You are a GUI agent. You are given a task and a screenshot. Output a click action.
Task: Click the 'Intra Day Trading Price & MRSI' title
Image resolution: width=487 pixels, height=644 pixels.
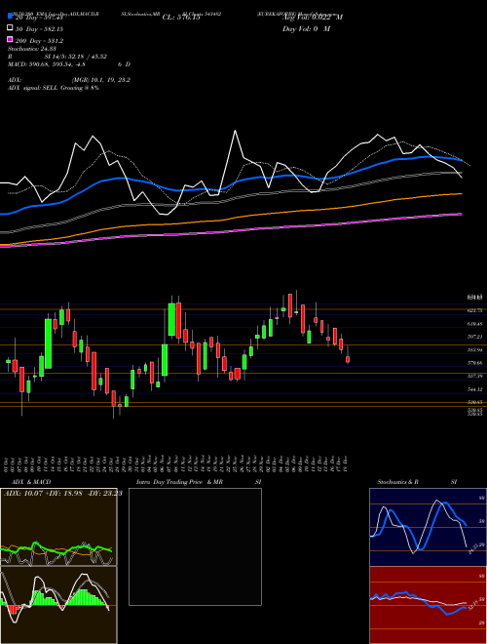(199, 482)
